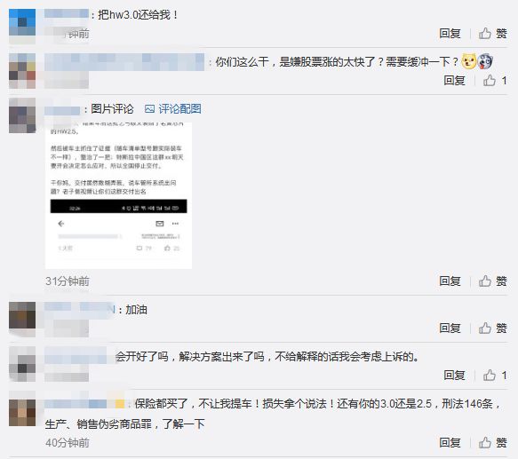This screenshot has width=518, height=459.
Task: Open the attached comment image thumbnail
Action: tap(118, 195)
